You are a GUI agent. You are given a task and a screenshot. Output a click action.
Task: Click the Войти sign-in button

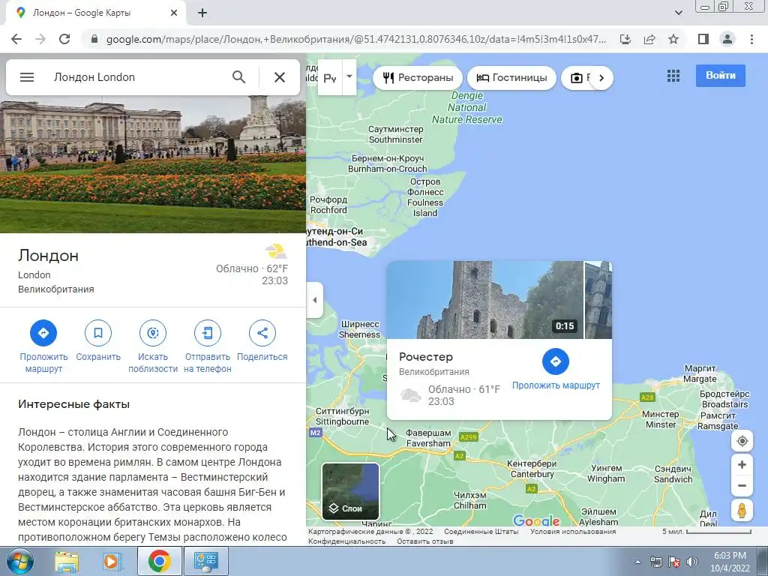tap(721, 76)
